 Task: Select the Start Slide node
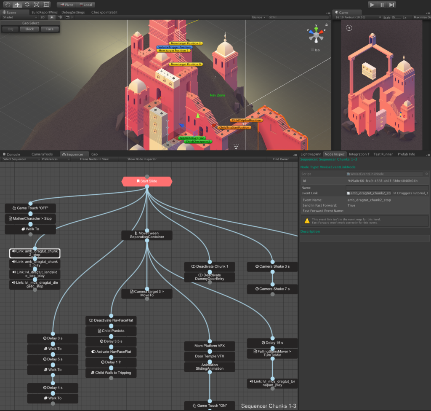[x=146, y=181]
